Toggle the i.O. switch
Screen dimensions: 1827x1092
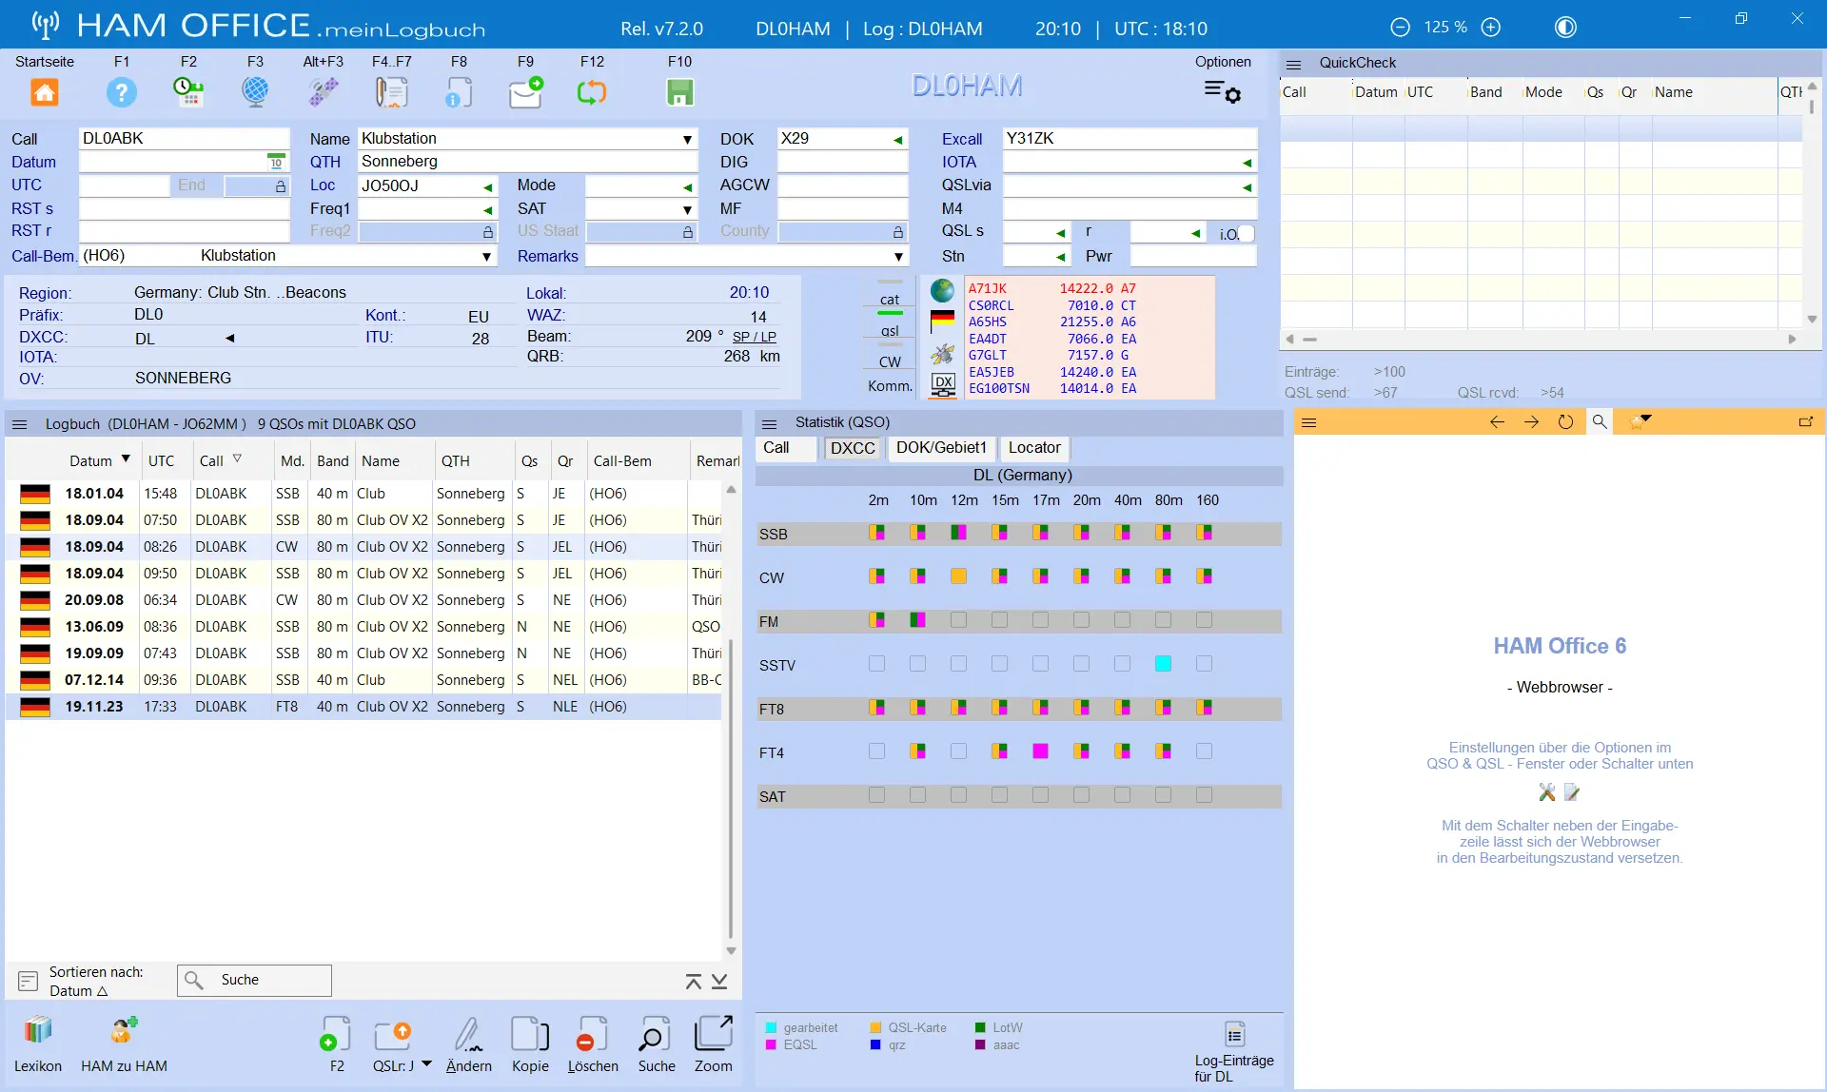1245,233
